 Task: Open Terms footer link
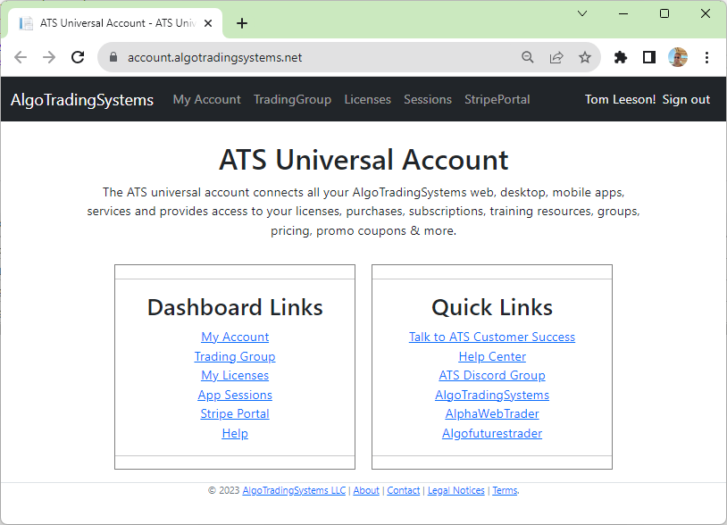coord(505,490)
